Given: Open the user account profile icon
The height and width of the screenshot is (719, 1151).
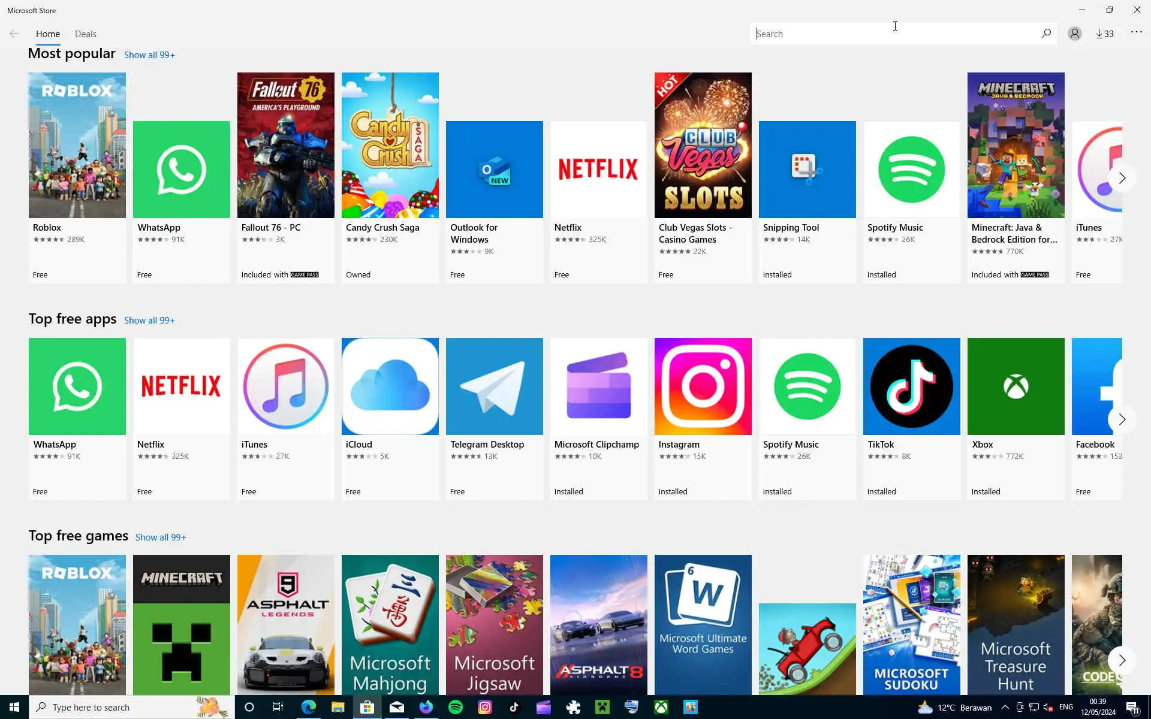Looking at the screenshot, I should 1074,34.
